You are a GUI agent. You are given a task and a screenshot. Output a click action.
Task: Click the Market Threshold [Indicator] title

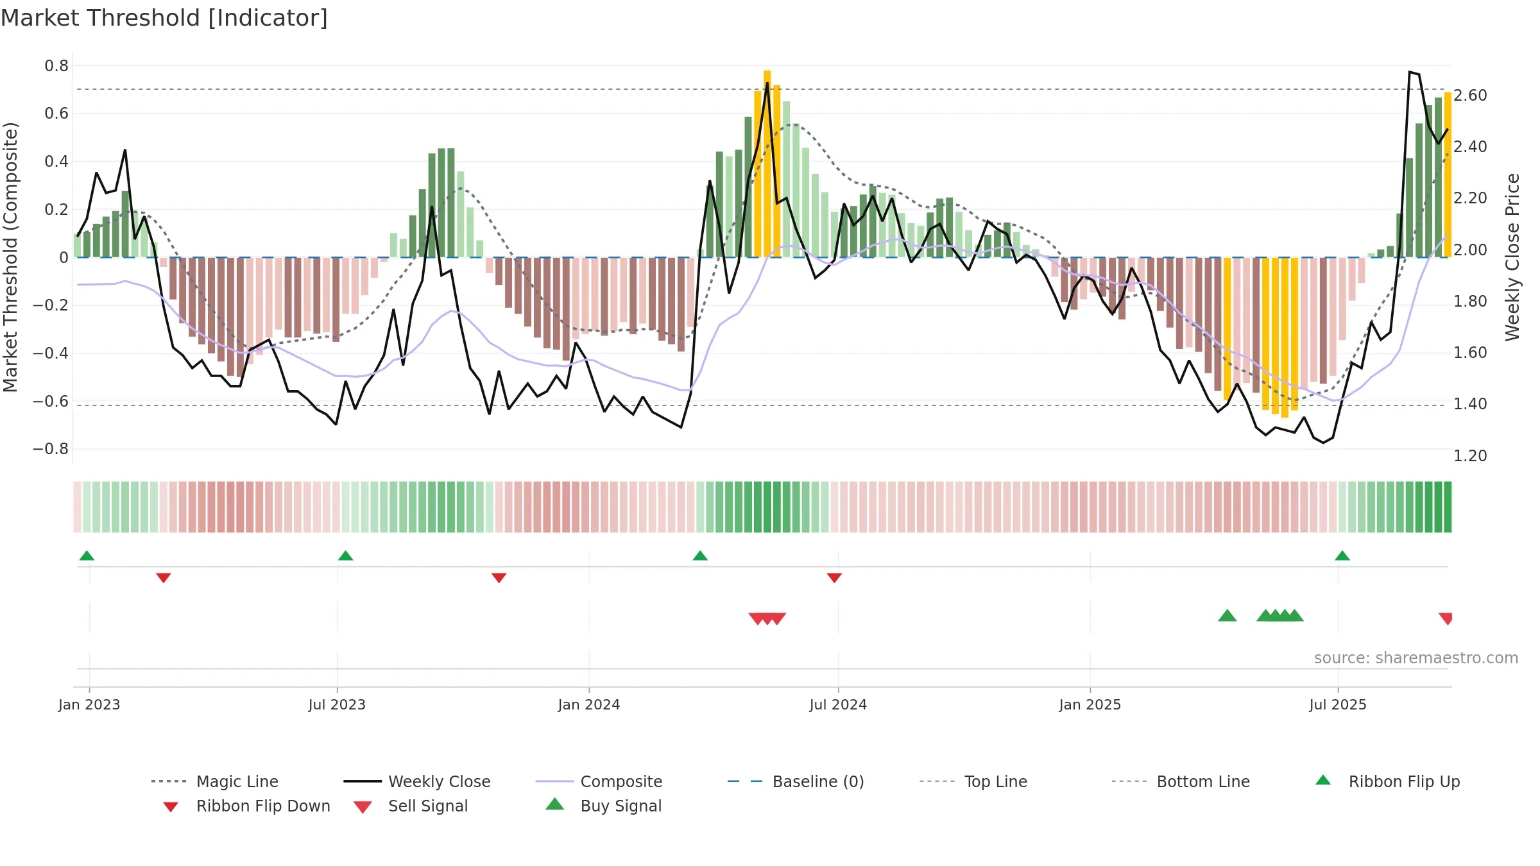tap(164, 18)
